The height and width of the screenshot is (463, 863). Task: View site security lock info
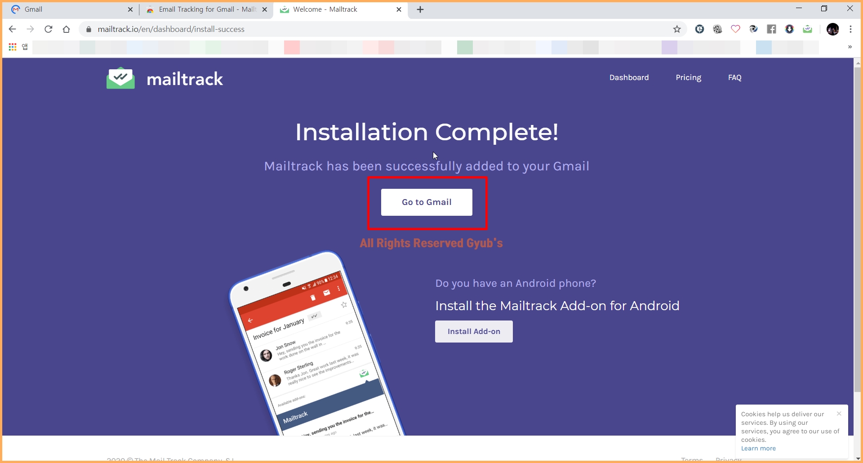click(x=89, y=29)
